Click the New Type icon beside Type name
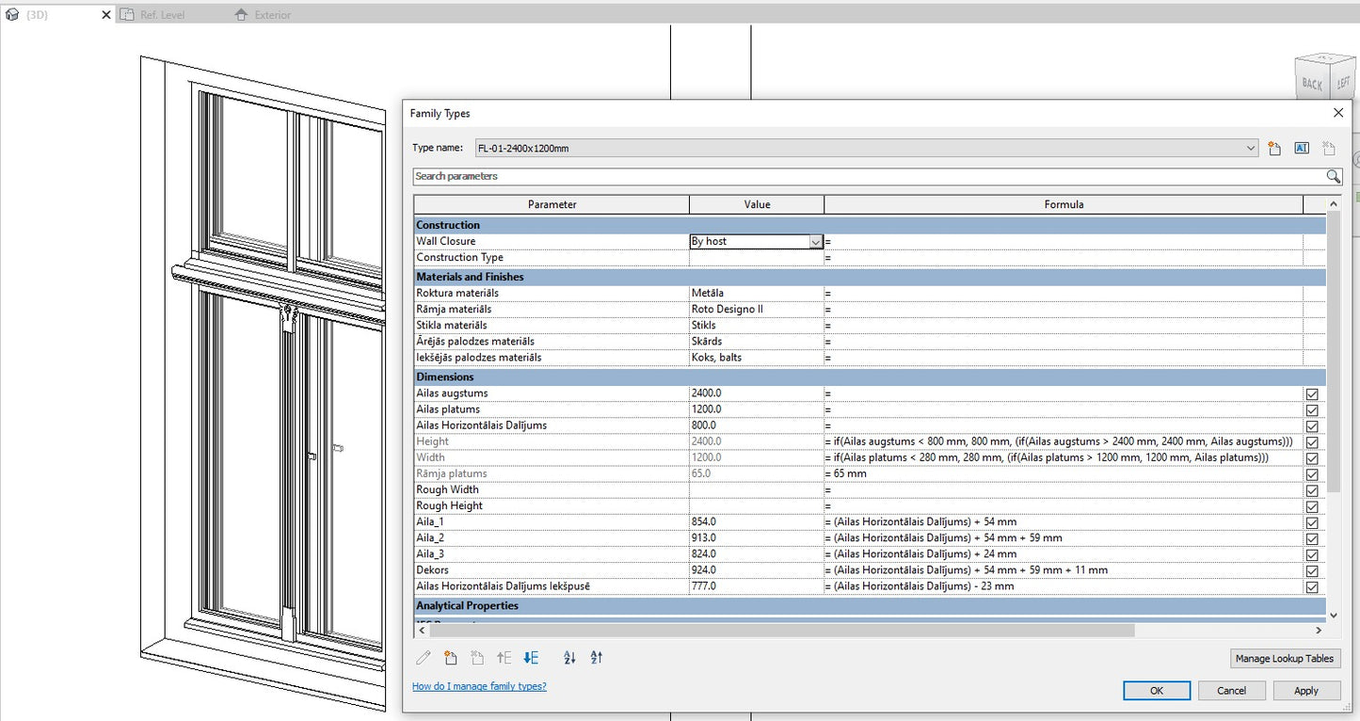Viewport: 1360px width, 721px height. tap(1274, 148)
